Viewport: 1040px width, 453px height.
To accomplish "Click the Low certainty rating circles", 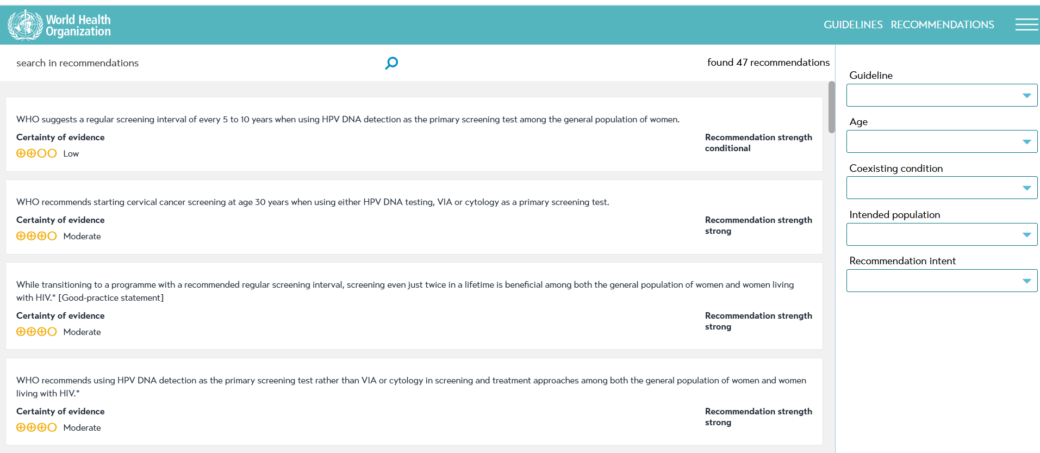I will point(36,153).
